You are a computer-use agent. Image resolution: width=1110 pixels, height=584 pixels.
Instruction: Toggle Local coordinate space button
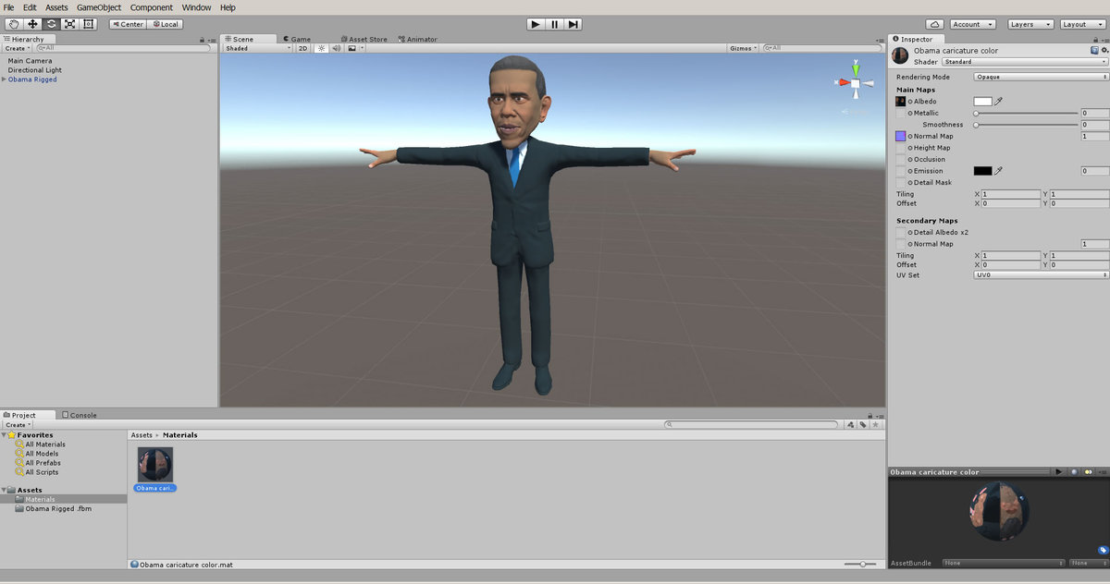(x=165, y=24)
